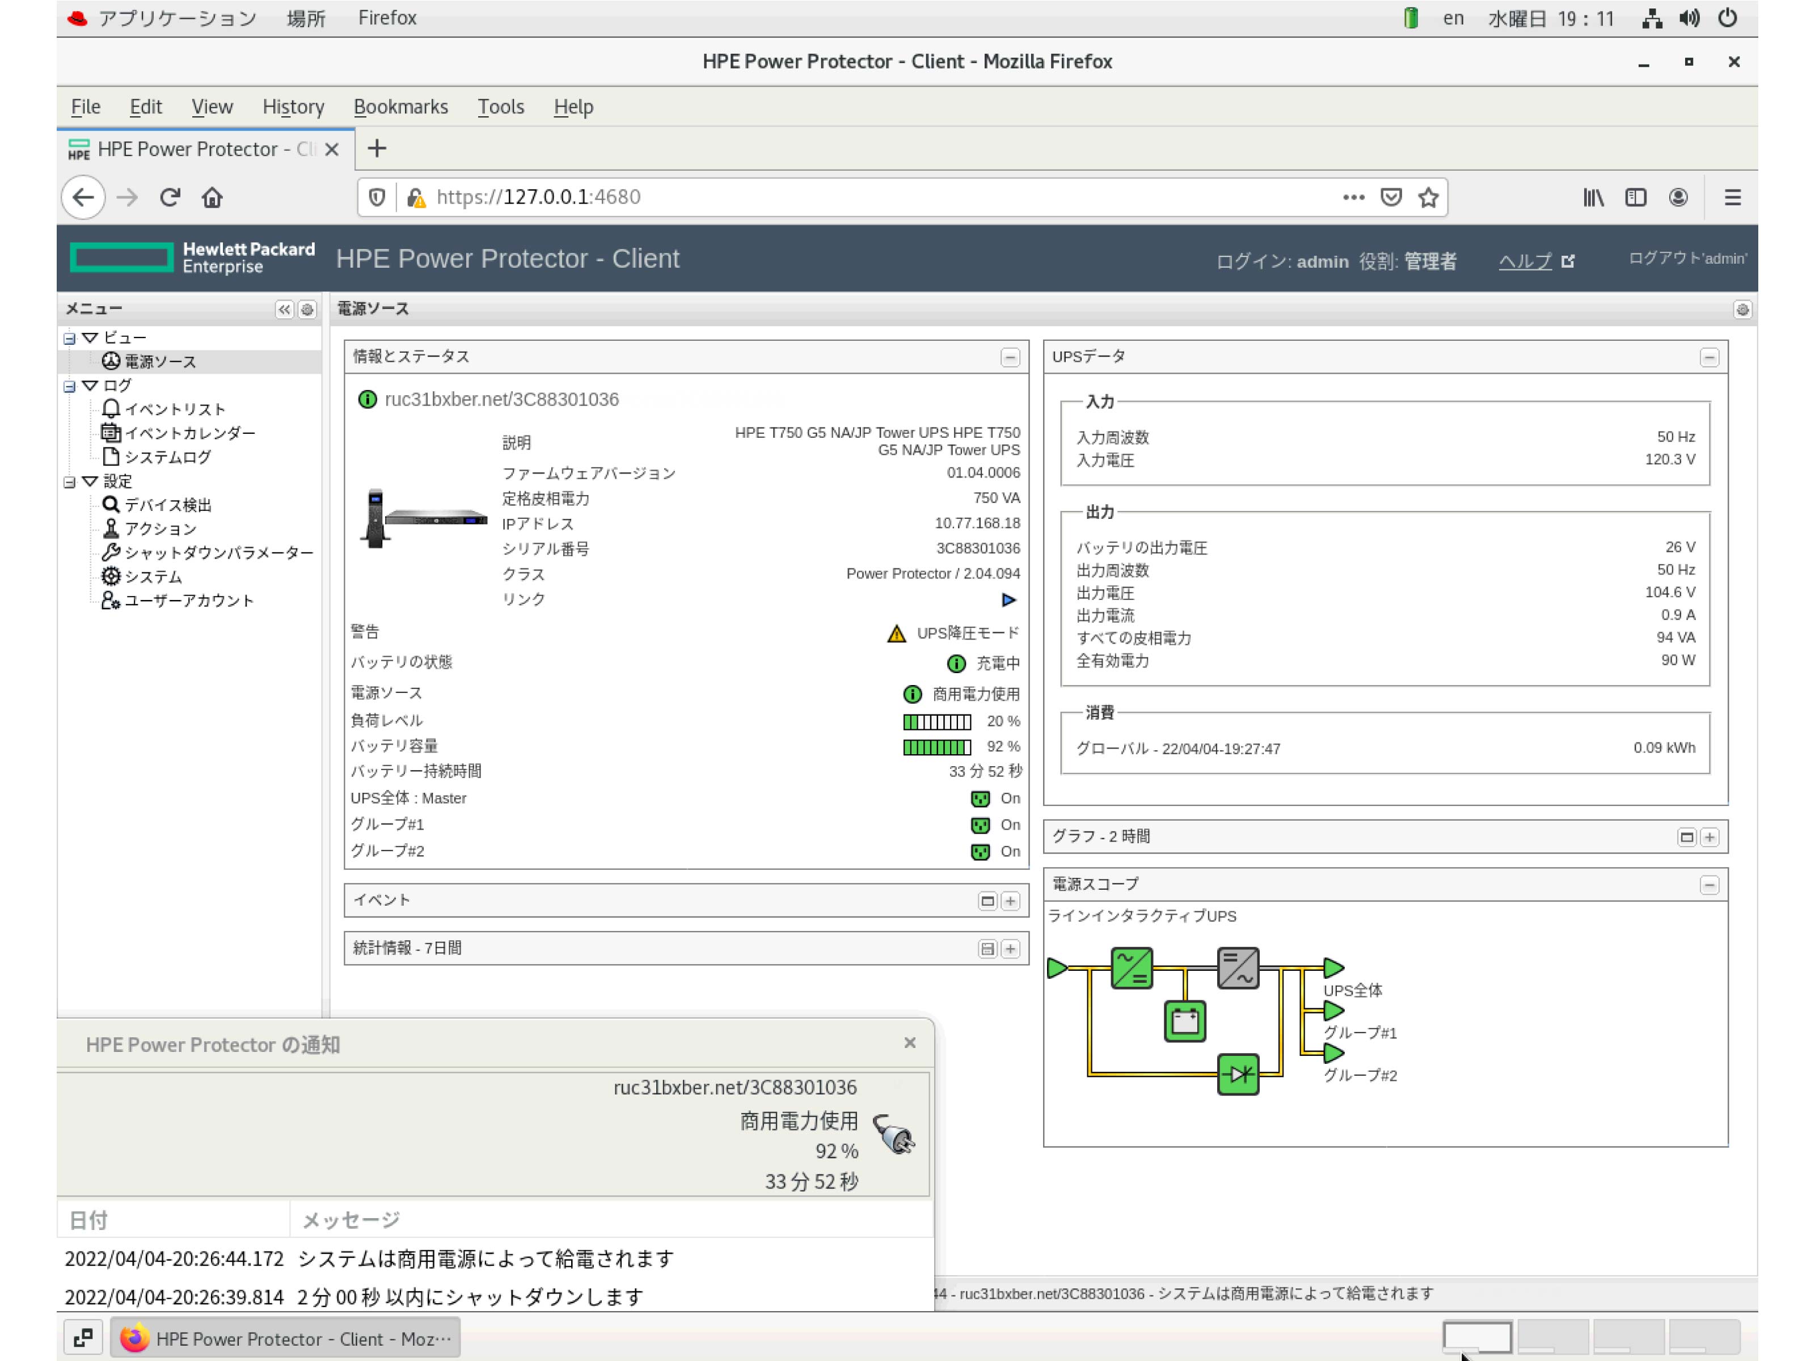Bookmark this page with star

1428,198
